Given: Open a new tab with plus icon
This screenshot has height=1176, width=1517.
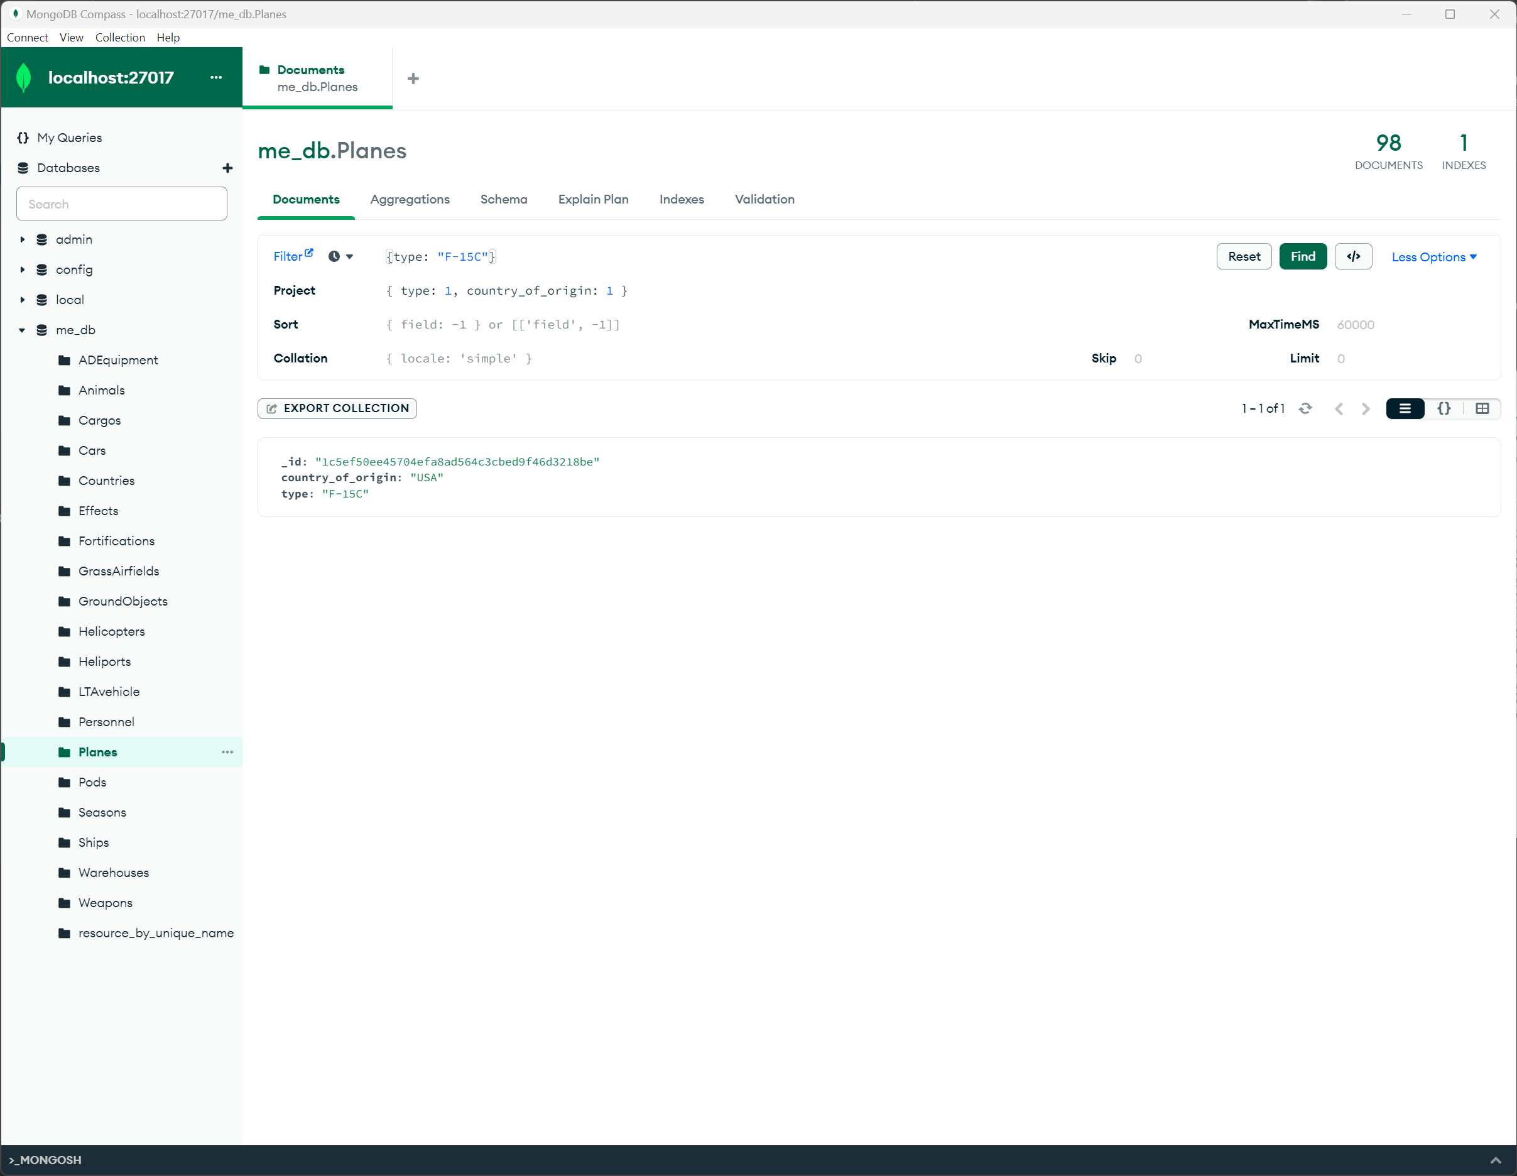Looking at the screenshot, I should click(x=413, y=79).
